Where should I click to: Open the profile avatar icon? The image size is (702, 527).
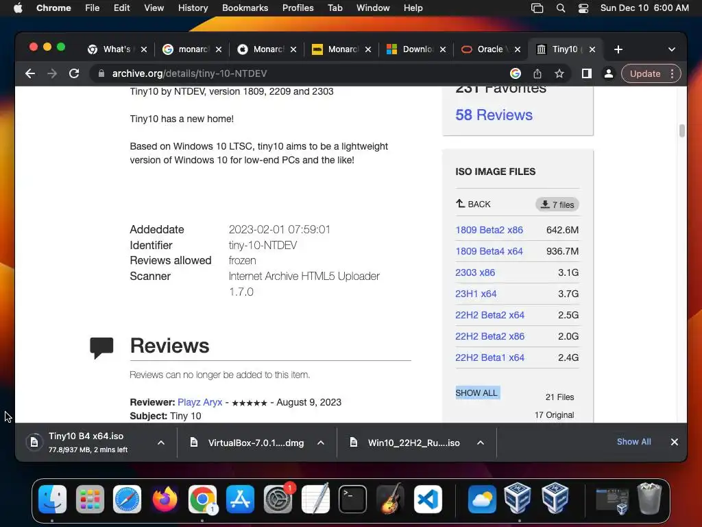pyautogui.click(x=609, y=73)
